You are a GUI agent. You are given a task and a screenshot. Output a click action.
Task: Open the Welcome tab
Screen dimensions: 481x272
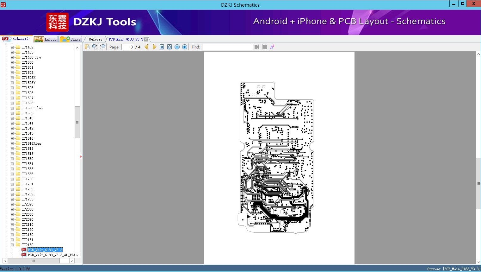tap(95, 39)
